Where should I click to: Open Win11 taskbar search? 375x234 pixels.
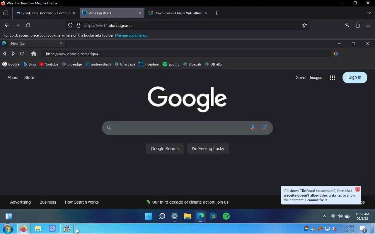162,216
